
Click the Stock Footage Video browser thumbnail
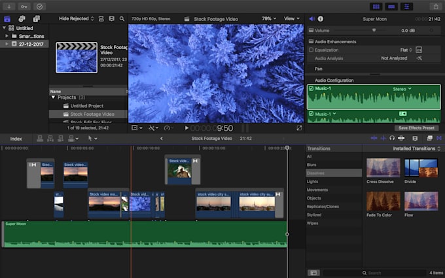click(x=77, y=58)
